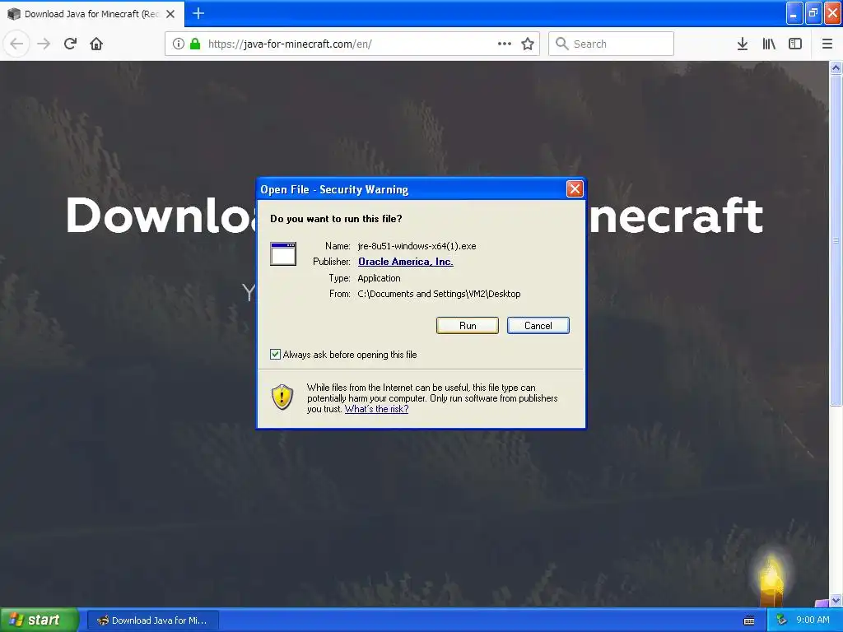Open the Downloads panel arrow icon
This screenshot has width=843, height=632.
click(743, 44)
